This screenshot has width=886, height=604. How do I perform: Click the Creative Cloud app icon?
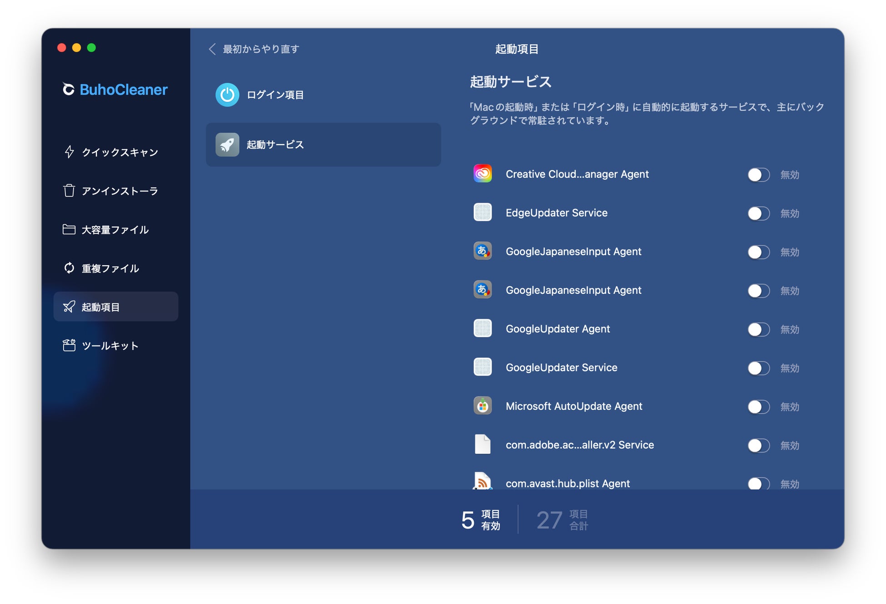[x=483, y=174]
